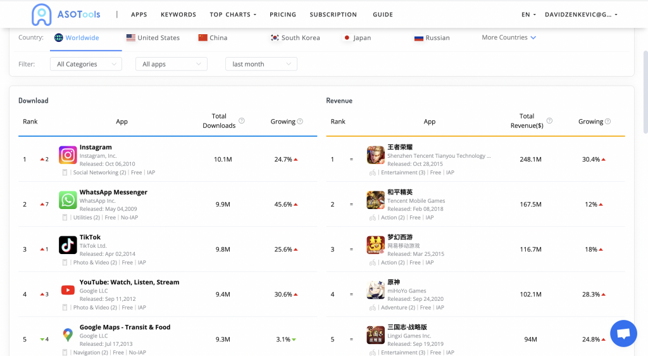Open the Instagram app title link
This screenshot has height=356, width=648.
96,147
